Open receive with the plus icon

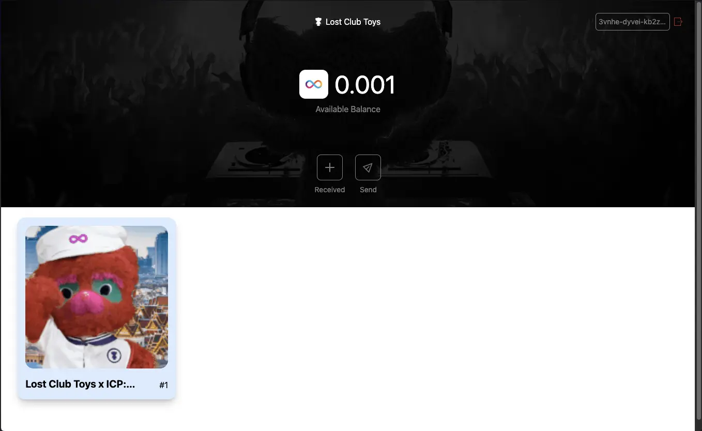tap(330, 167)
